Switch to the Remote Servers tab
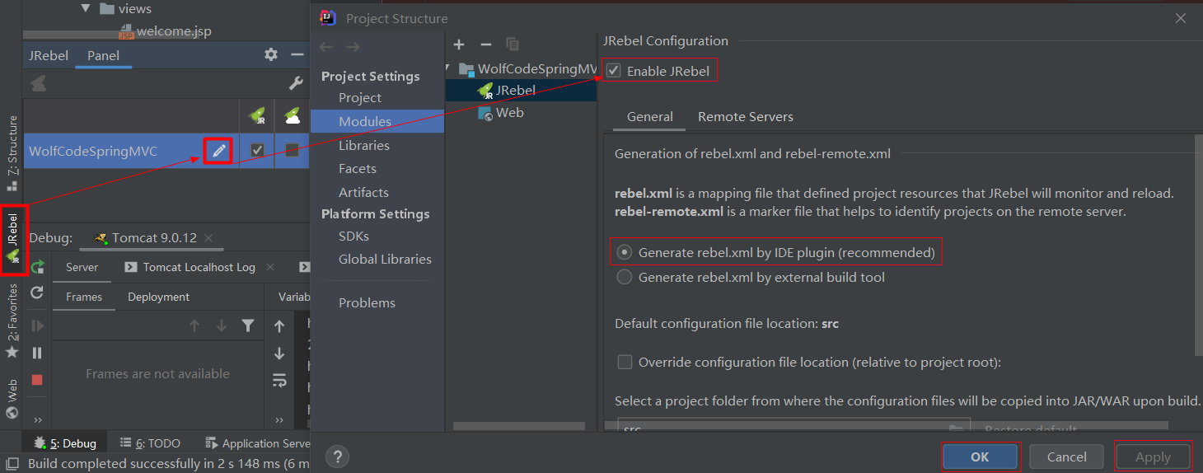The width and height of the screenshot is (1203, 473). (746, 117)
